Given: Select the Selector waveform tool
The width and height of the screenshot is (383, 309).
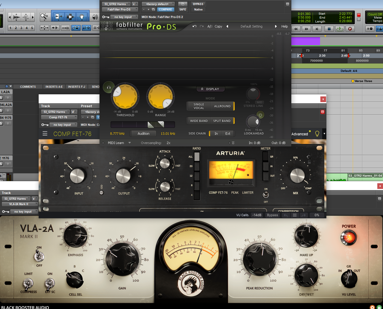Looking at the screenshot, I should 70,16.
